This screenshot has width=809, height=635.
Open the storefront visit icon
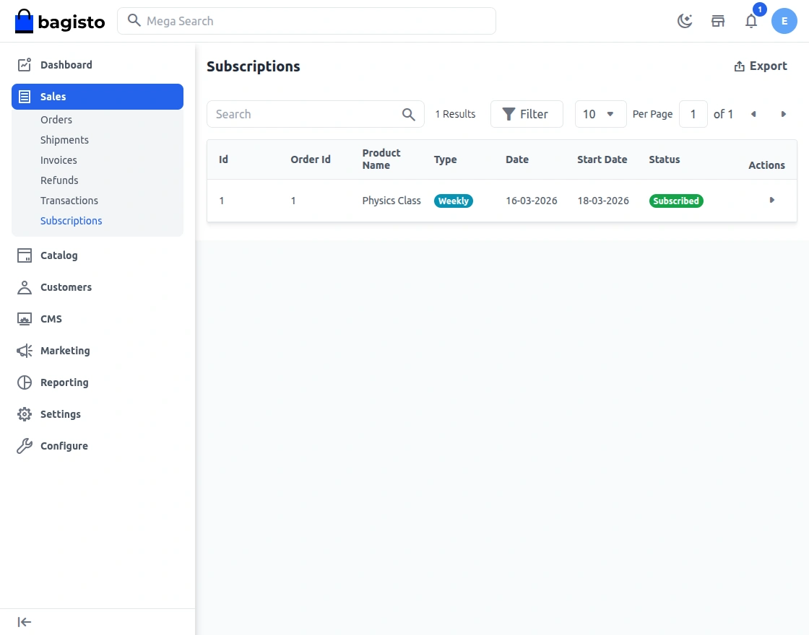click(718, 21)
